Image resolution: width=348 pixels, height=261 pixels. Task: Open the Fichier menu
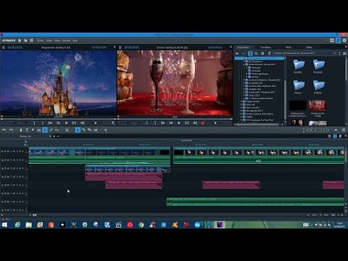pyautogui.click(x=41, y=41)
